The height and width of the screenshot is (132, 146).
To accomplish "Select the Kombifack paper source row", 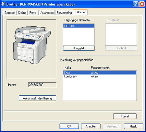I will coord(100,76).
